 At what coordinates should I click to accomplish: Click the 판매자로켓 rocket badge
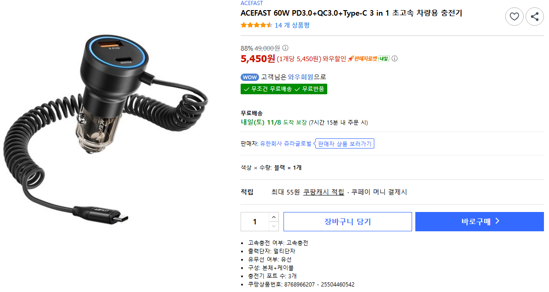point(368,58)
